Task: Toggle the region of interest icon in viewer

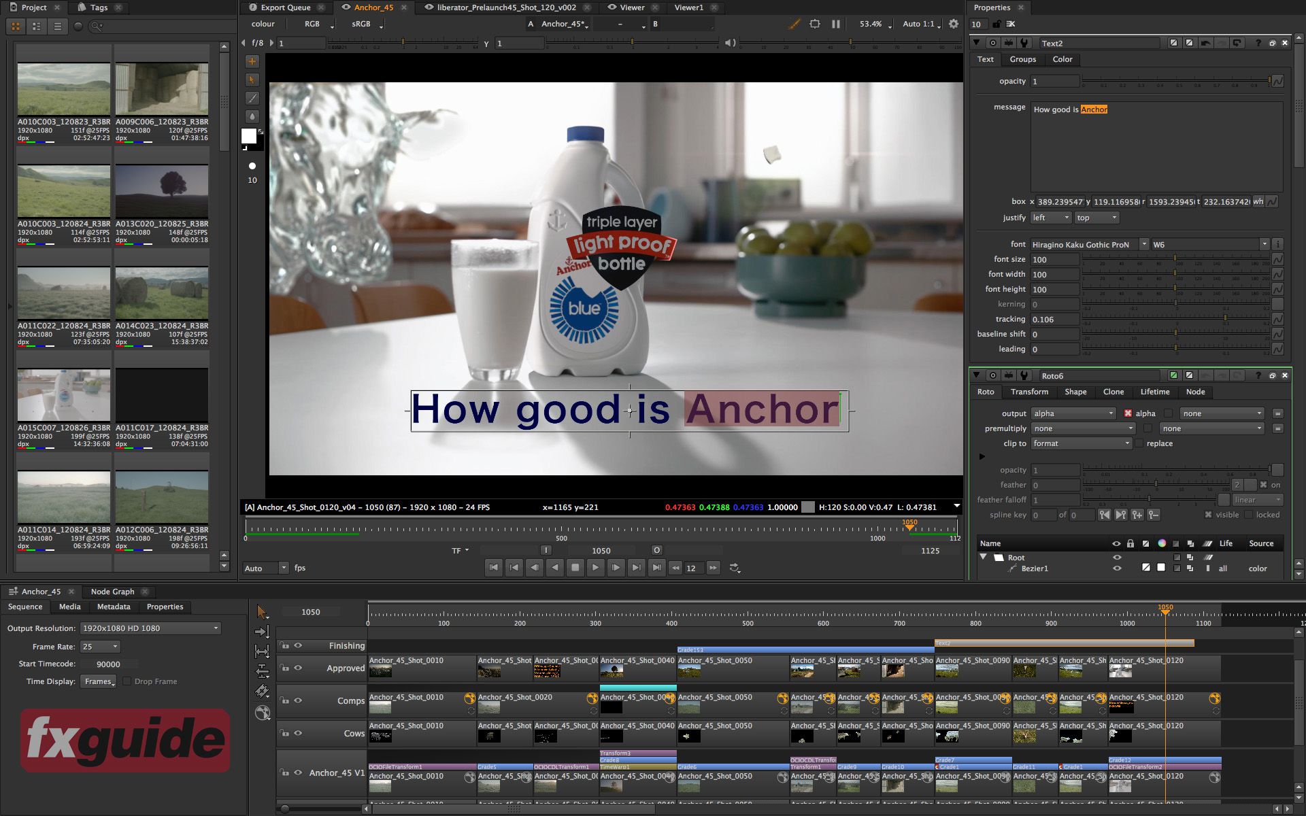Action: pyautogui.click(x=815, y=24)
